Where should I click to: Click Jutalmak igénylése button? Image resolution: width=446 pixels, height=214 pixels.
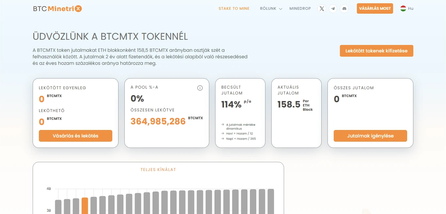[x=370, y=136]
